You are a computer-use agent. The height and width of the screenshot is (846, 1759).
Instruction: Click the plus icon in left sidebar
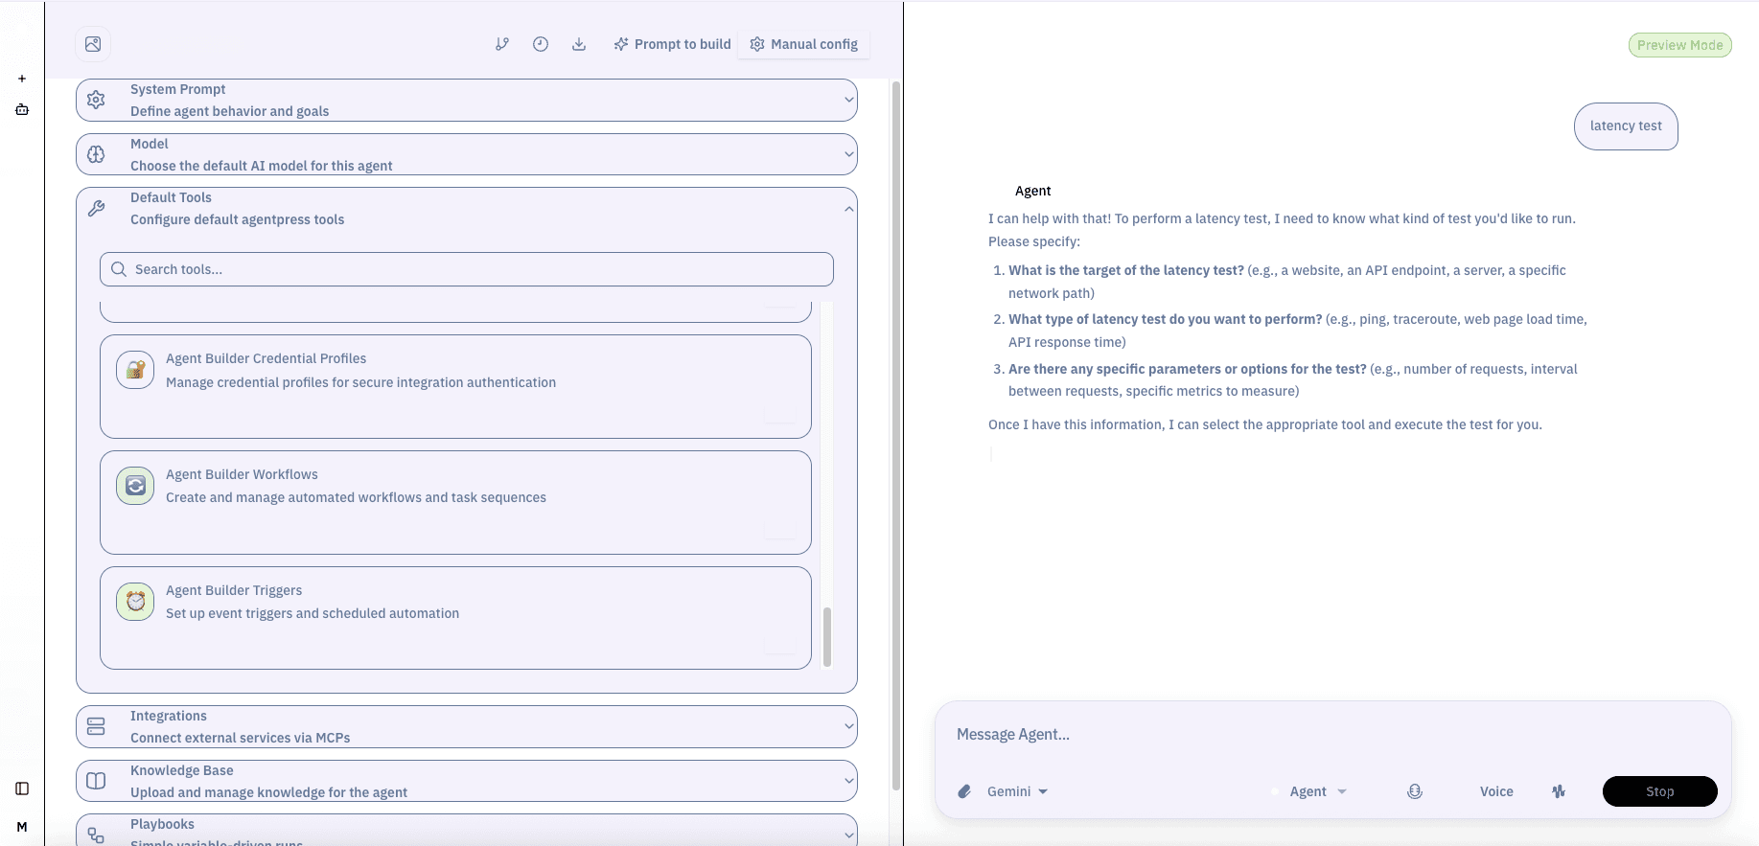[x=22, y=79]
